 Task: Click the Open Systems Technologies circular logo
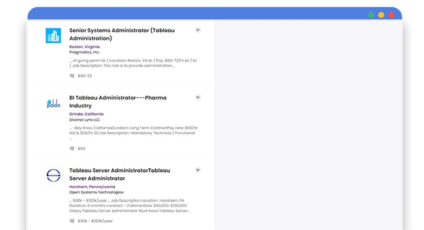[x=53, y=176]
